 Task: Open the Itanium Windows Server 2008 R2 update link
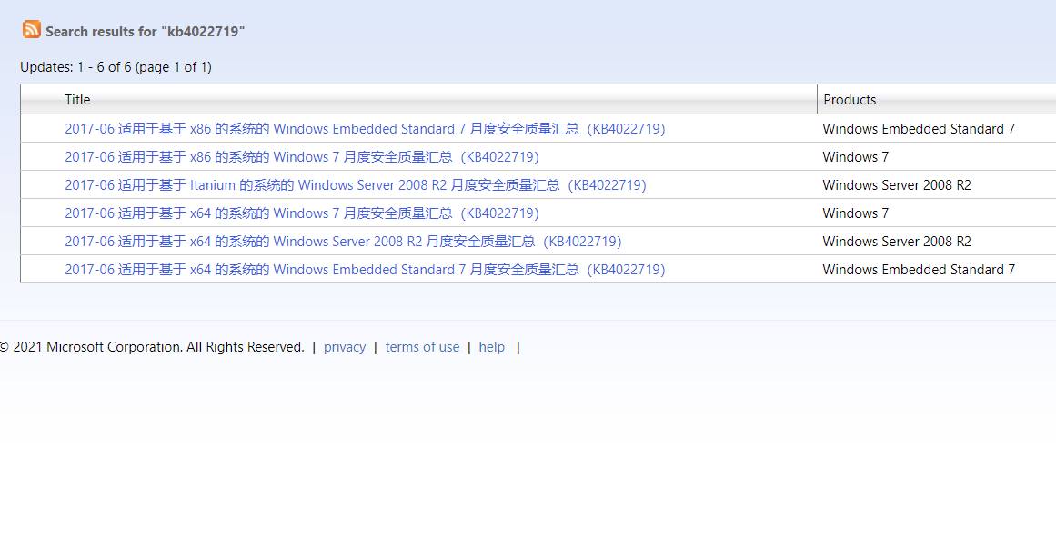coord(355,184)
